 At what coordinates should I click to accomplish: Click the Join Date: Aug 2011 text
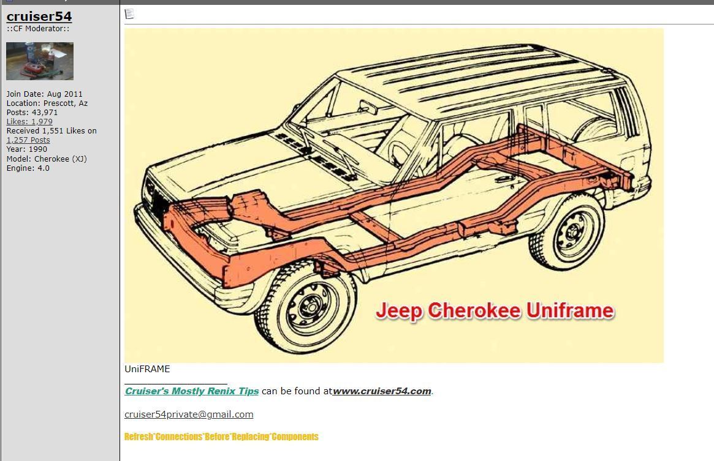pos(44,94)
